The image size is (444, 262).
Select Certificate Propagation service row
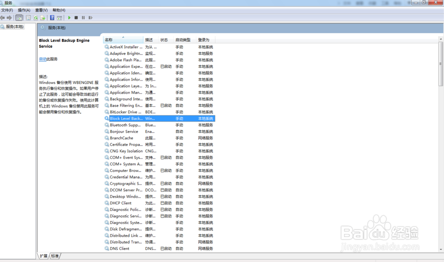tap(159, 144)
